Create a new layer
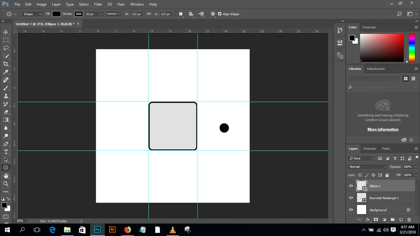This screenshot has width=420, height=236. 401,220
